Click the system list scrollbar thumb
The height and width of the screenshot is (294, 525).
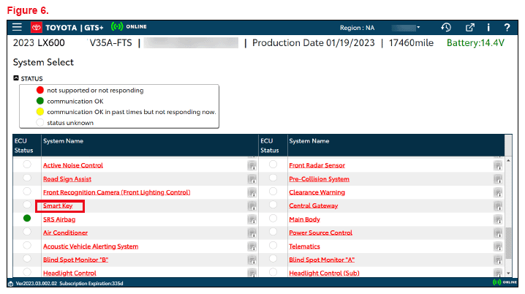(x=508, y=243)
